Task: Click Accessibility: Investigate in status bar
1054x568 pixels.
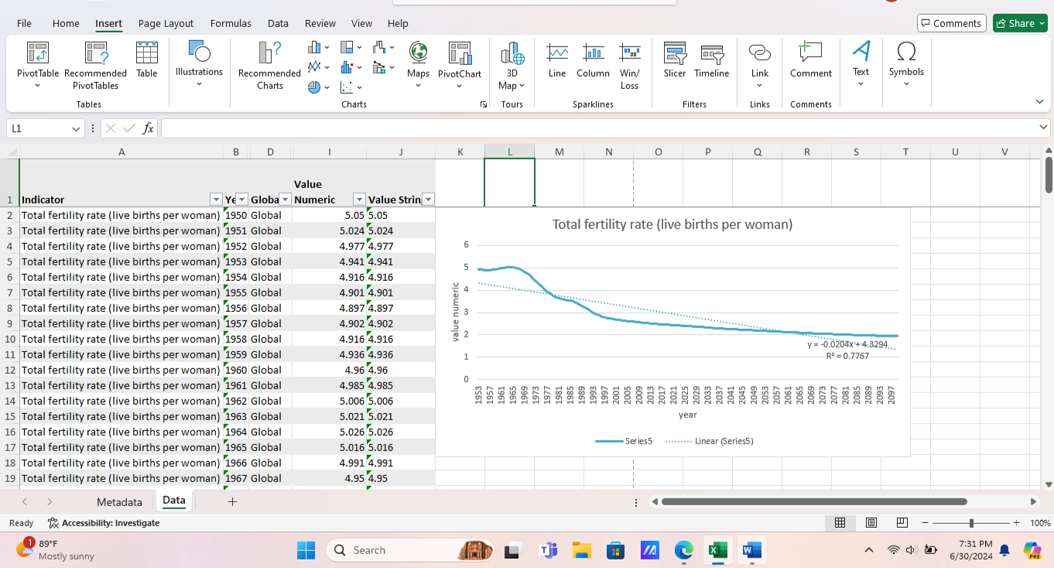Action: point(104,523)
